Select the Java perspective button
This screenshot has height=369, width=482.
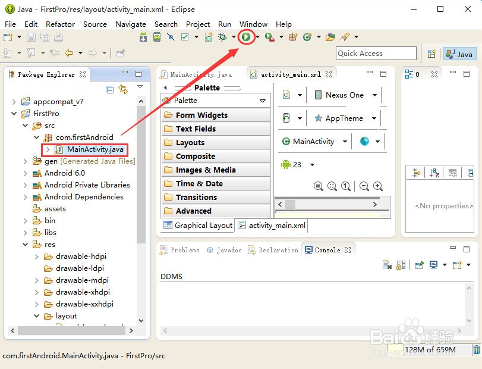[459, 54]
